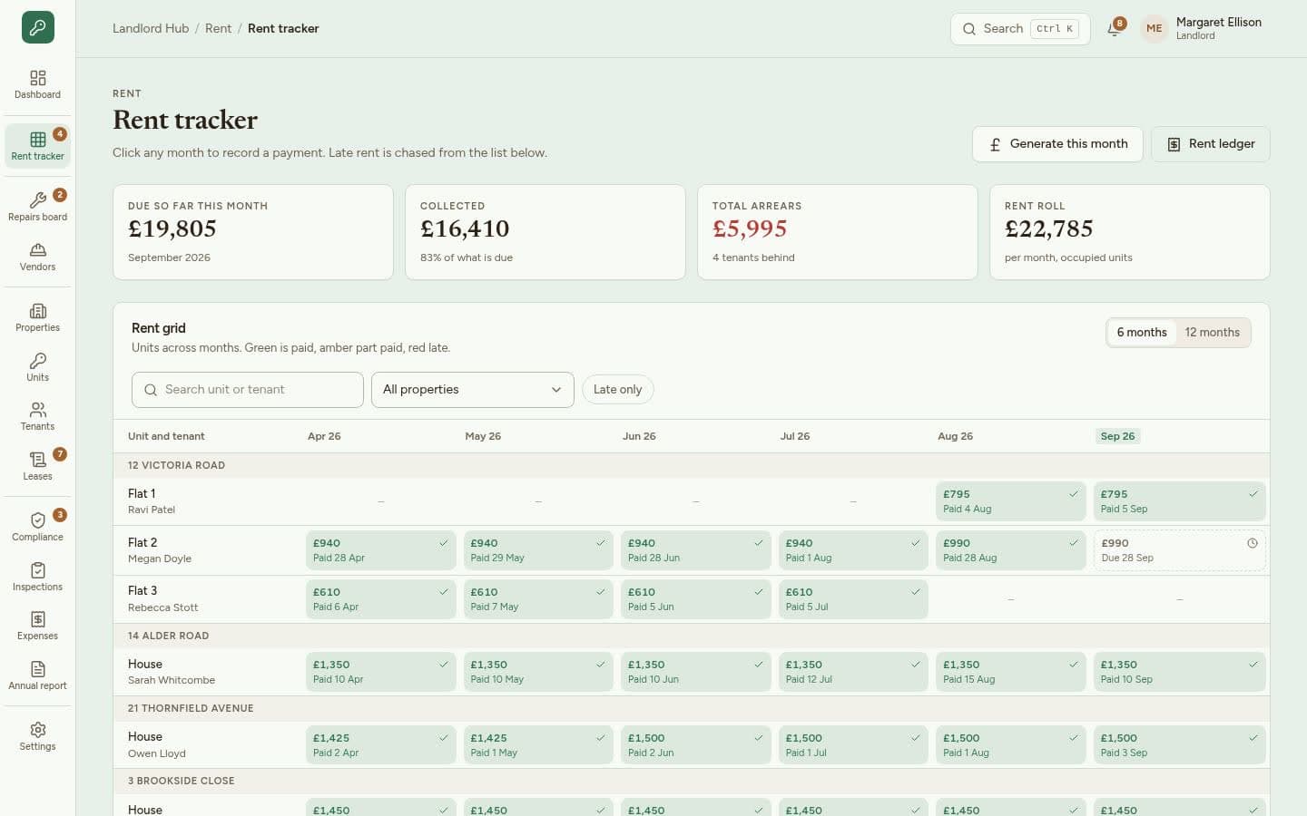Viewport: 1307px width, 816px height.
Task: Click the Total Arrears £5,995 card
Action: 838,232
